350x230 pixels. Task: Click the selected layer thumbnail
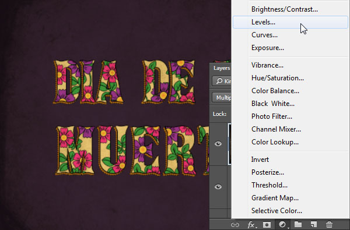[229, 144]
